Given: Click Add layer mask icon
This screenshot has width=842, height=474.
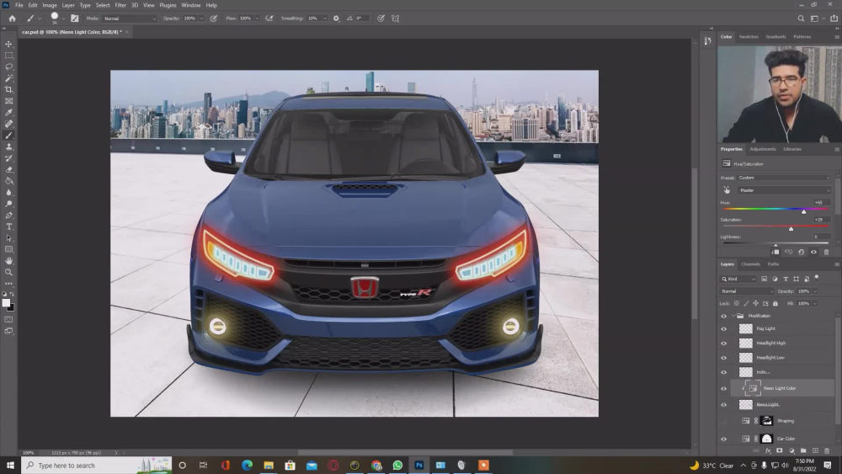Looking at the screenshot, I should [x=779, y=451].
